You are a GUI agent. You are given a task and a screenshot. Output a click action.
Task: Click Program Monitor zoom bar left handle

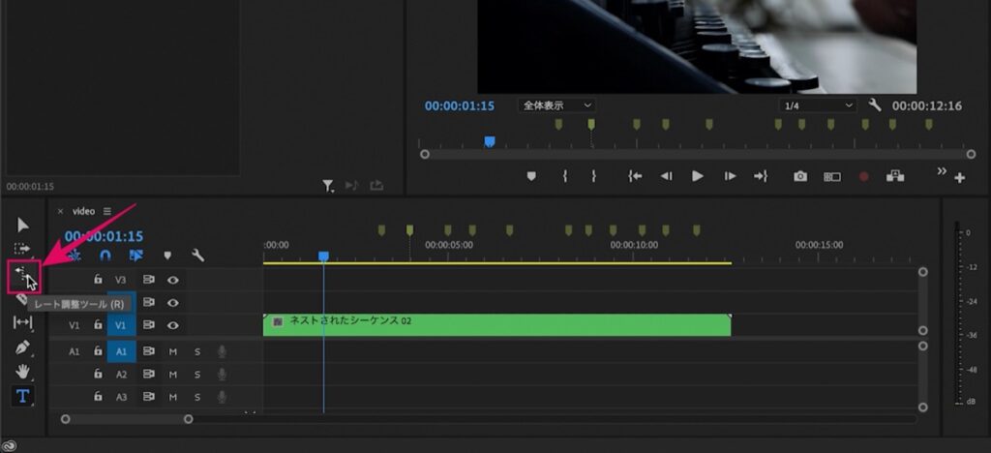[425, 154]
